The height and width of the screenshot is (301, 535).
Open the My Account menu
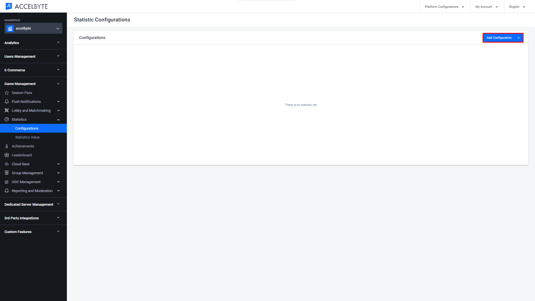click(x=487, y=7)
